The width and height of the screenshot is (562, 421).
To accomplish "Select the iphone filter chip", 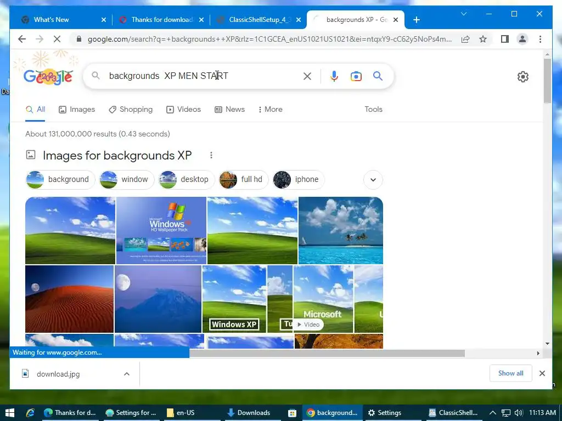I will tap(299, 179).
